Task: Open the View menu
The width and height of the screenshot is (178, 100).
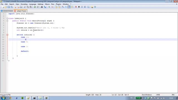Action: 17,4
